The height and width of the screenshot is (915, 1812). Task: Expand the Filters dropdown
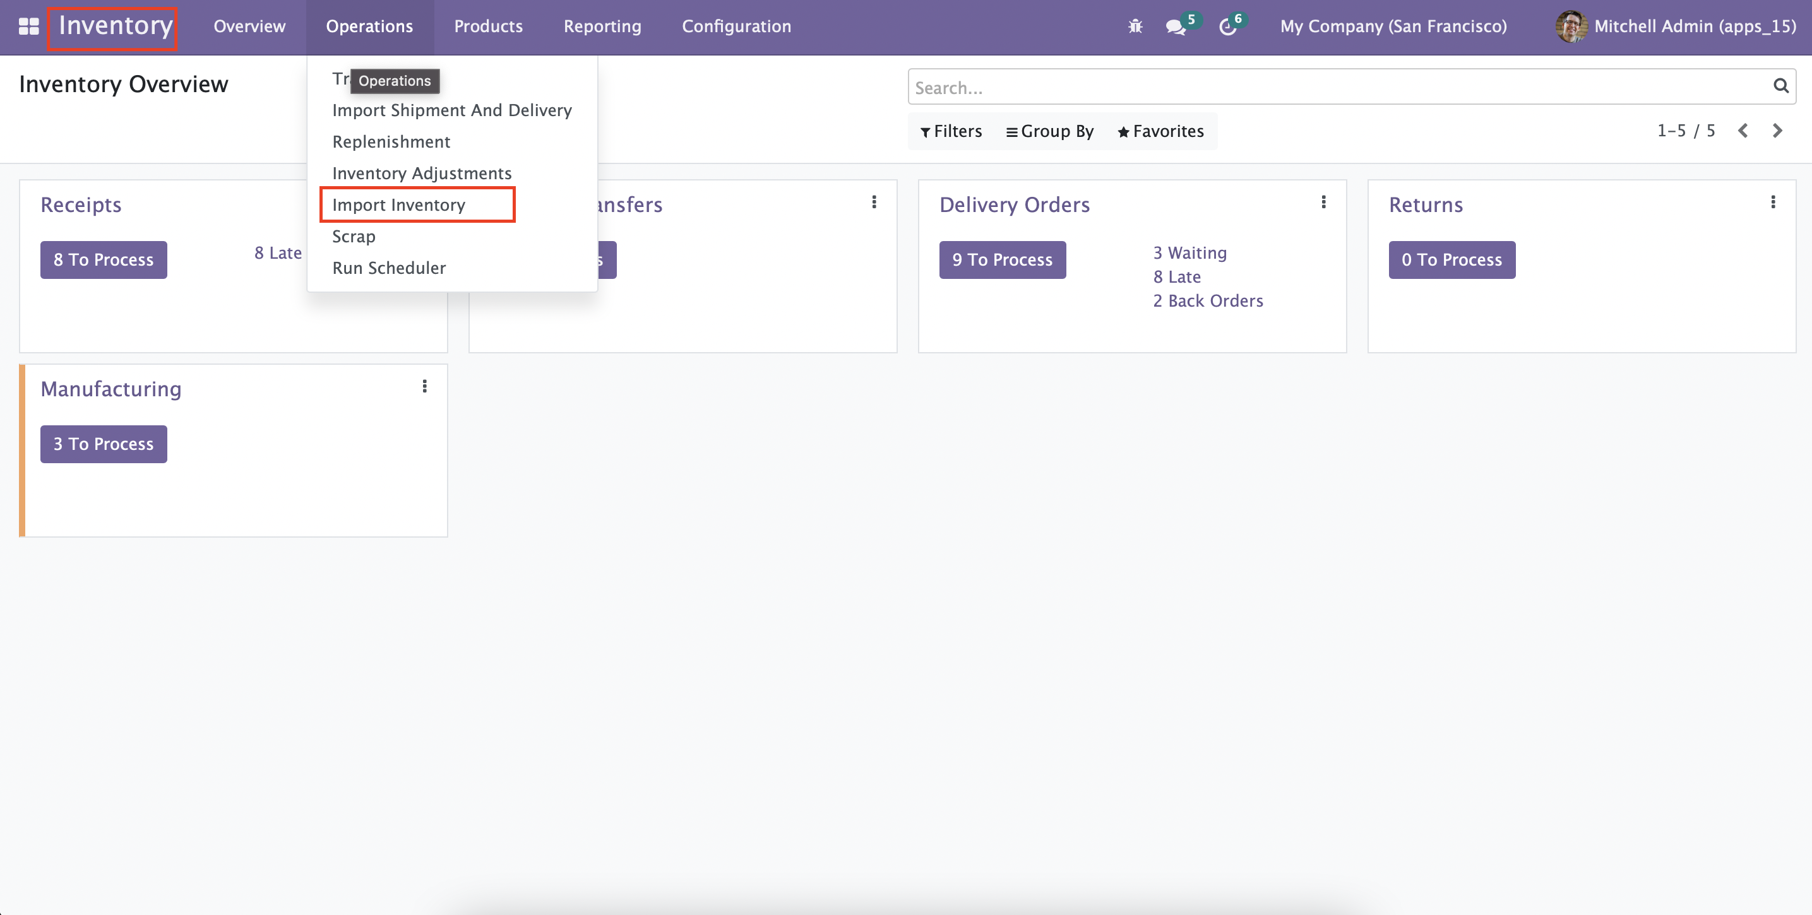[951, 131]
